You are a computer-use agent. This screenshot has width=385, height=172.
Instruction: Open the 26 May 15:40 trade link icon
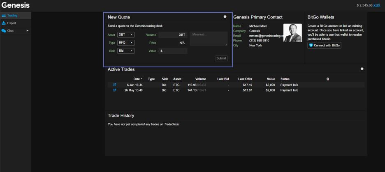point(114,90)
